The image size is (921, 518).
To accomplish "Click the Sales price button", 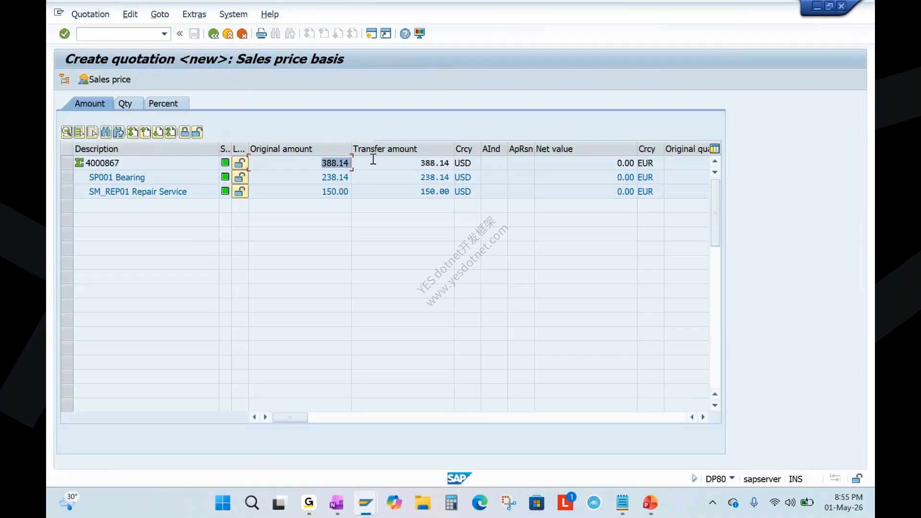I will point(105,79).
